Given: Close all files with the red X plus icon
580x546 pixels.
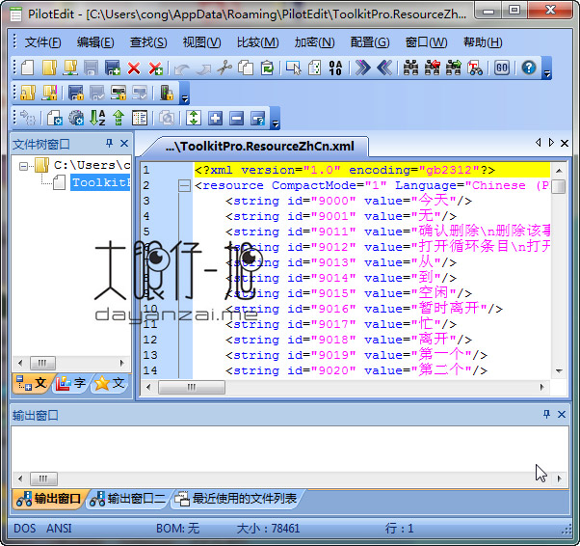Looking at the screenshot, I should tap(155, 68).
